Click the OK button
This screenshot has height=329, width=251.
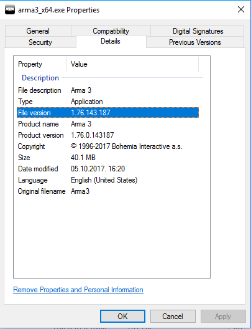(x=122, y=316)
